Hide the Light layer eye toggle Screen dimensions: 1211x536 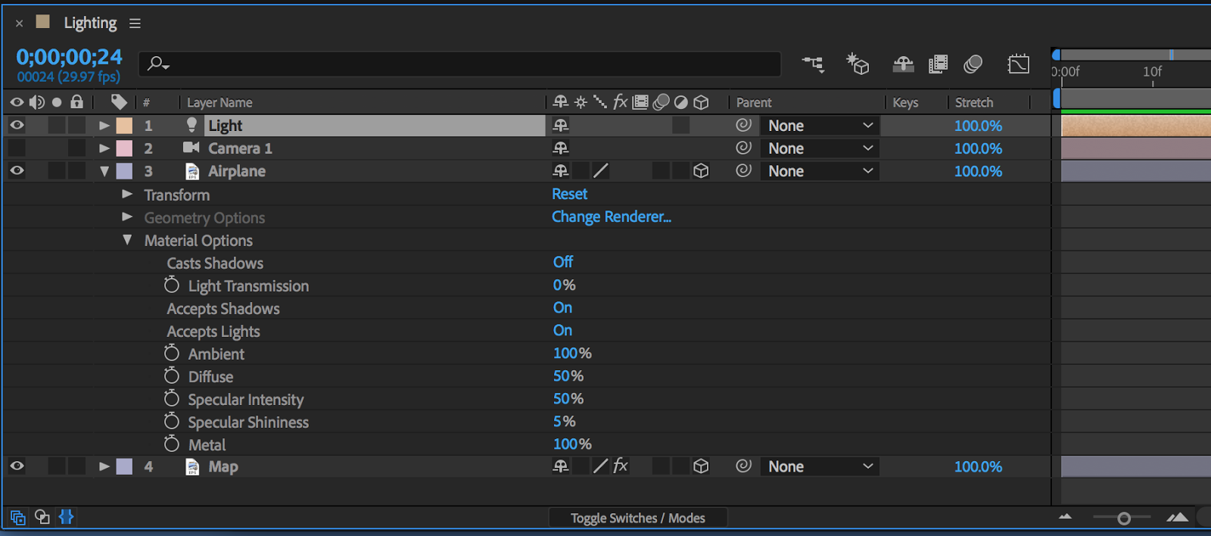(17, 126)
